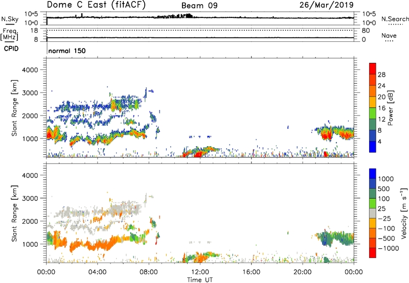Click Velocity colorbar orange segment -100 to -500

tap(373, 233)
